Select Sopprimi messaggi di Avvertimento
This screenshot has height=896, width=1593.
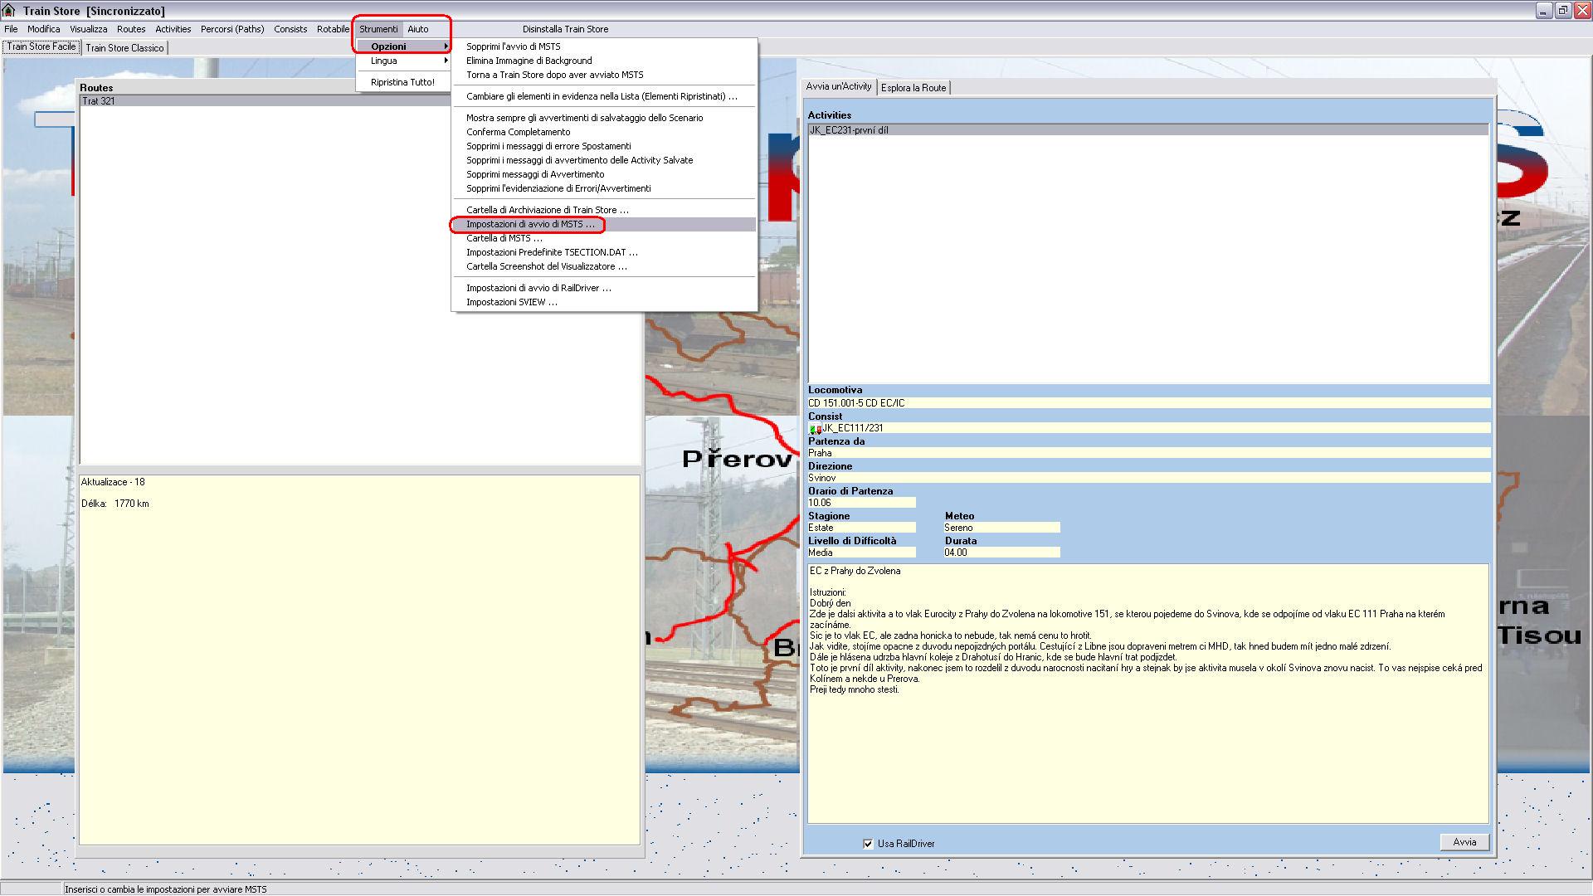pyautogui.click(x=604, y=174)
